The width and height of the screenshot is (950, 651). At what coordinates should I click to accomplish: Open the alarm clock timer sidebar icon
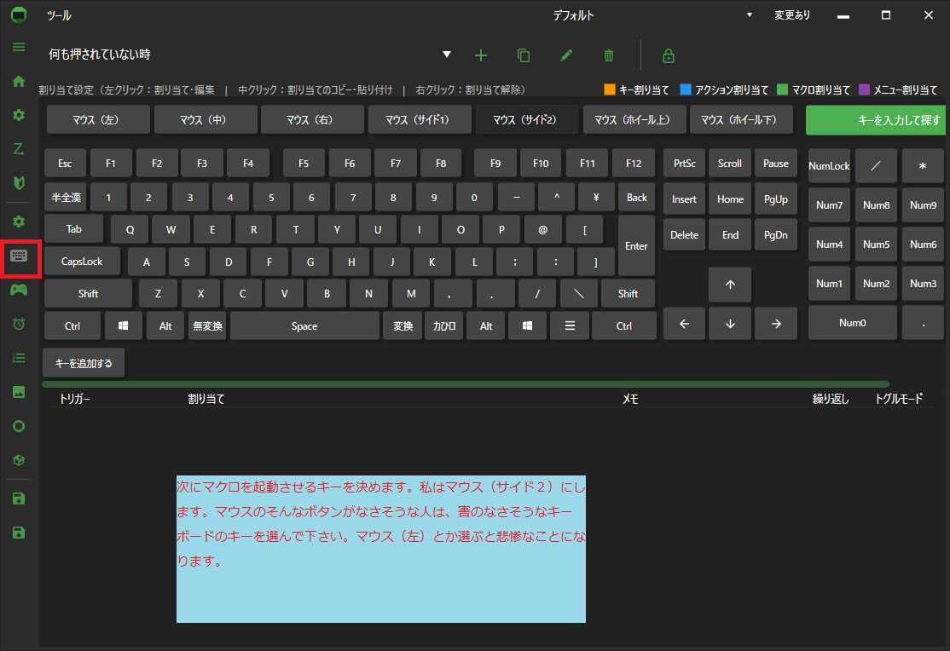(x=19, y=324)
